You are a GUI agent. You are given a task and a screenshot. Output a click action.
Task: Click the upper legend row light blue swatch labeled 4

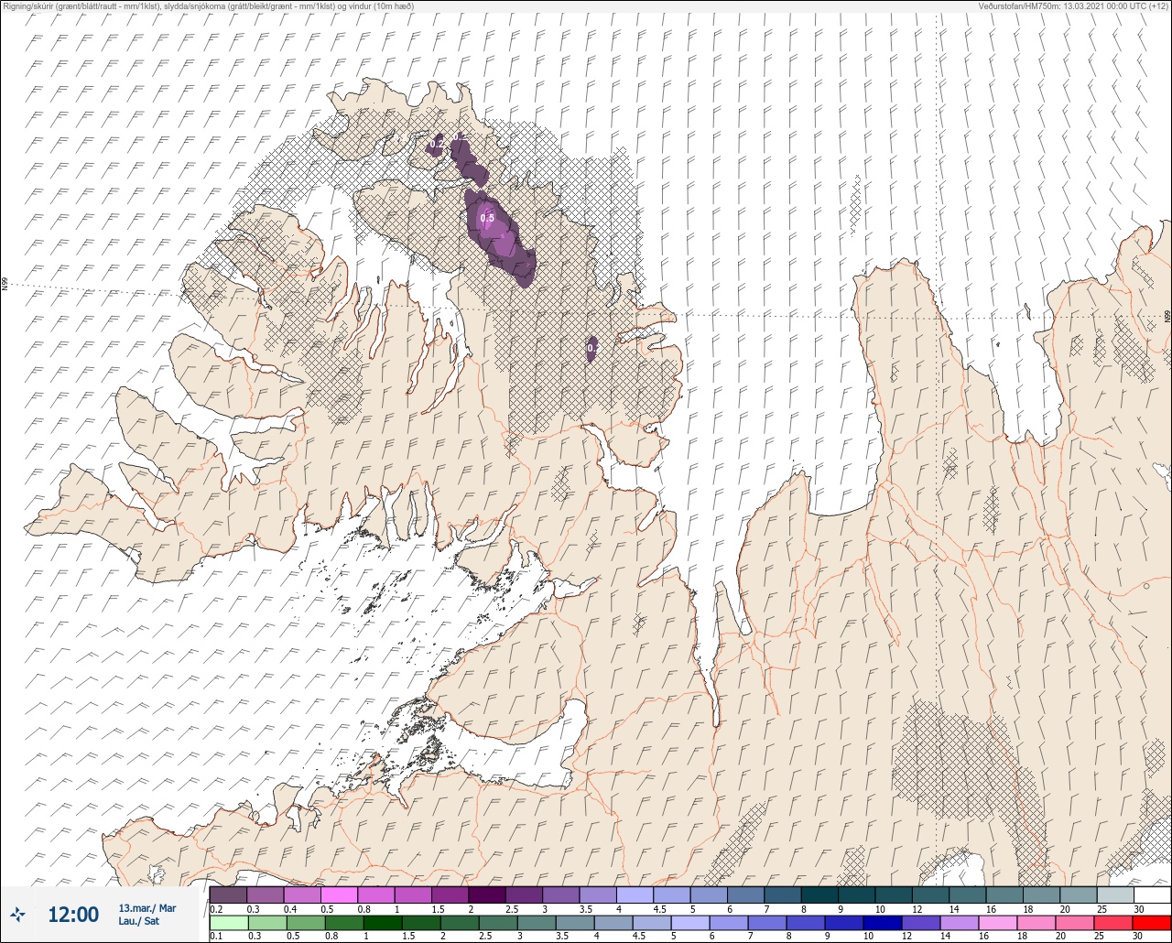pyautogui.click(x=635, y=894)
